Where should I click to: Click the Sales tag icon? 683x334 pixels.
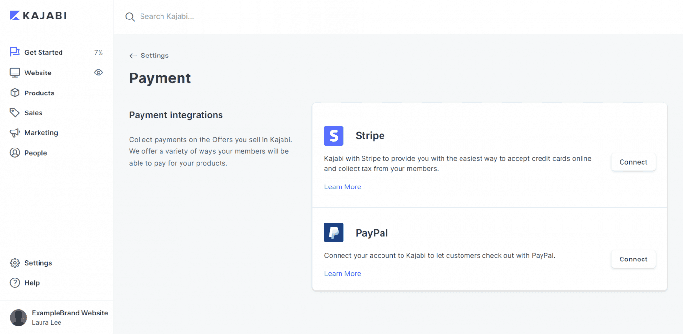tap(15, 112)
